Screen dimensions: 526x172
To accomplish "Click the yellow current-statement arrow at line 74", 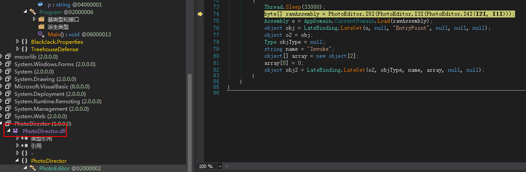I will (200, 14).
